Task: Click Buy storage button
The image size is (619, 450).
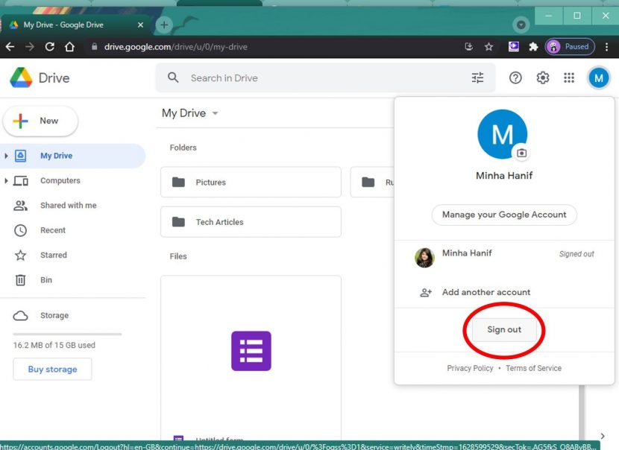Action: [52, 369]
